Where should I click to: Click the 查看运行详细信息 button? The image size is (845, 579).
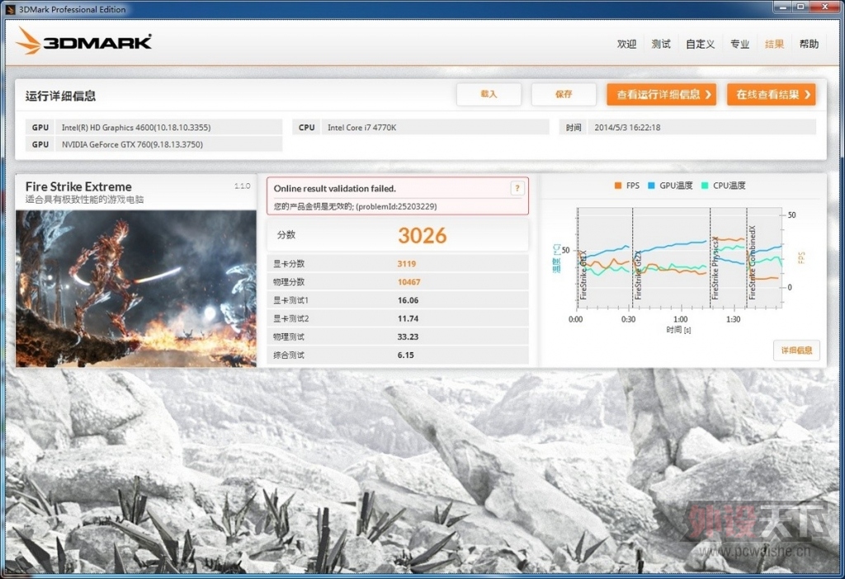(661, 94)
